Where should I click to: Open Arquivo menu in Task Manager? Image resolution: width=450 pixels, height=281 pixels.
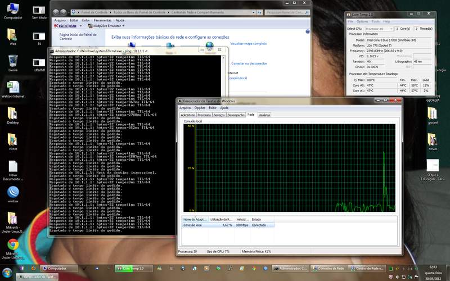[185, 108]
